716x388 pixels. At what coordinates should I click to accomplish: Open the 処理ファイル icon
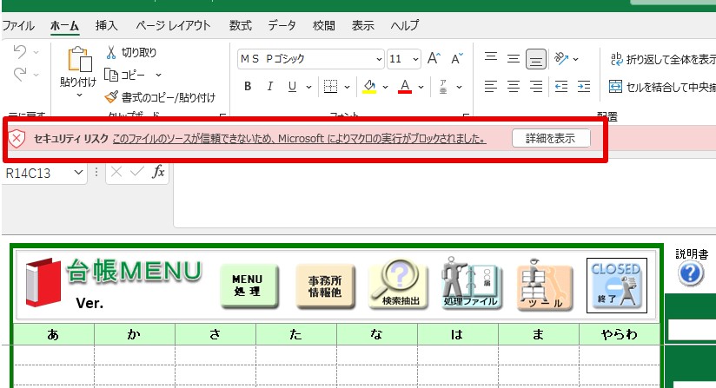pos(470,284)
